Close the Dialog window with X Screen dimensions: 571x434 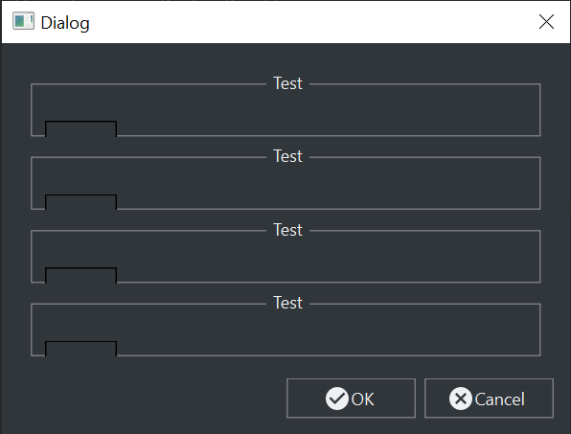point(546,22)
